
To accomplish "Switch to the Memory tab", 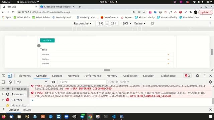I will 112,76.
